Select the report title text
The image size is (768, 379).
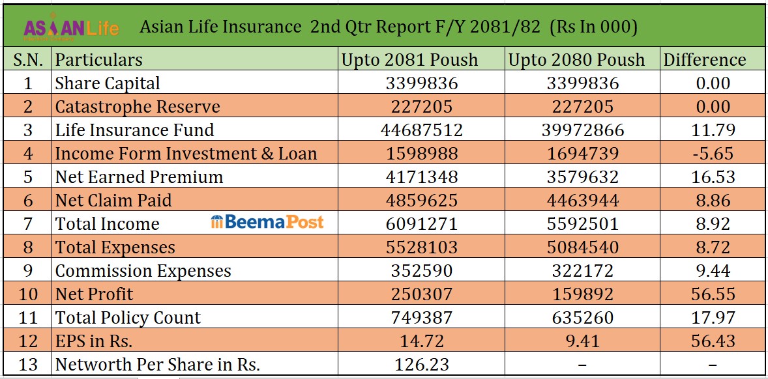(x=388, y=28)
